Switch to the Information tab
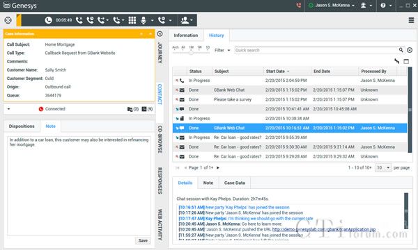The image size is (418, 250). click(x=186, y=35)
